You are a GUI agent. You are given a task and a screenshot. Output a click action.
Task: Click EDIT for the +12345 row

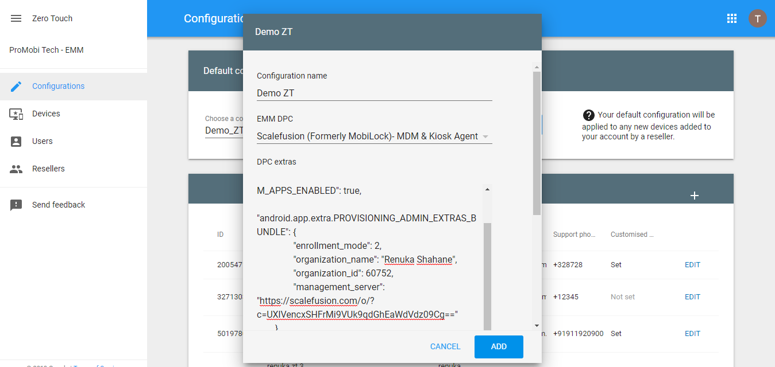(692, 297)
